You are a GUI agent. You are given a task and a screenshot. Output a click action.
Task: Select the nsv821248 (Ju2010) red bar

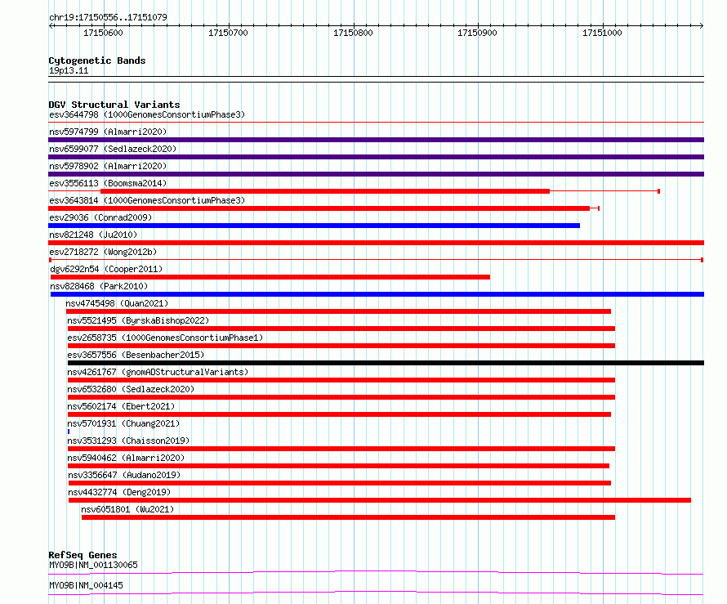376,243
